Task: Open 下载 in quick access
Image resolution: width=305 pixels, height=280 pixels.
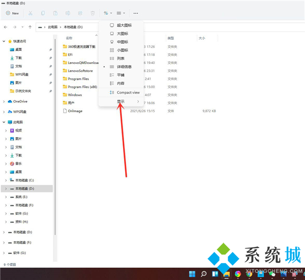Action: 18,58
